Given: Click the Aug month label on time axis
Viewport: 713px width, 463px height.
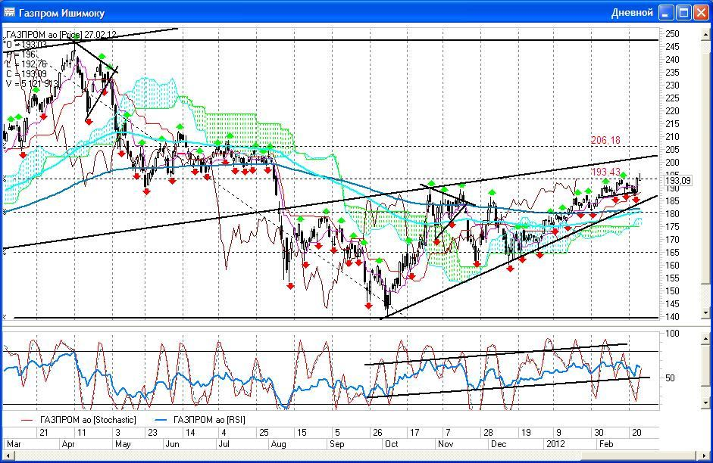Looking at the screenshot, I should 278,444.
